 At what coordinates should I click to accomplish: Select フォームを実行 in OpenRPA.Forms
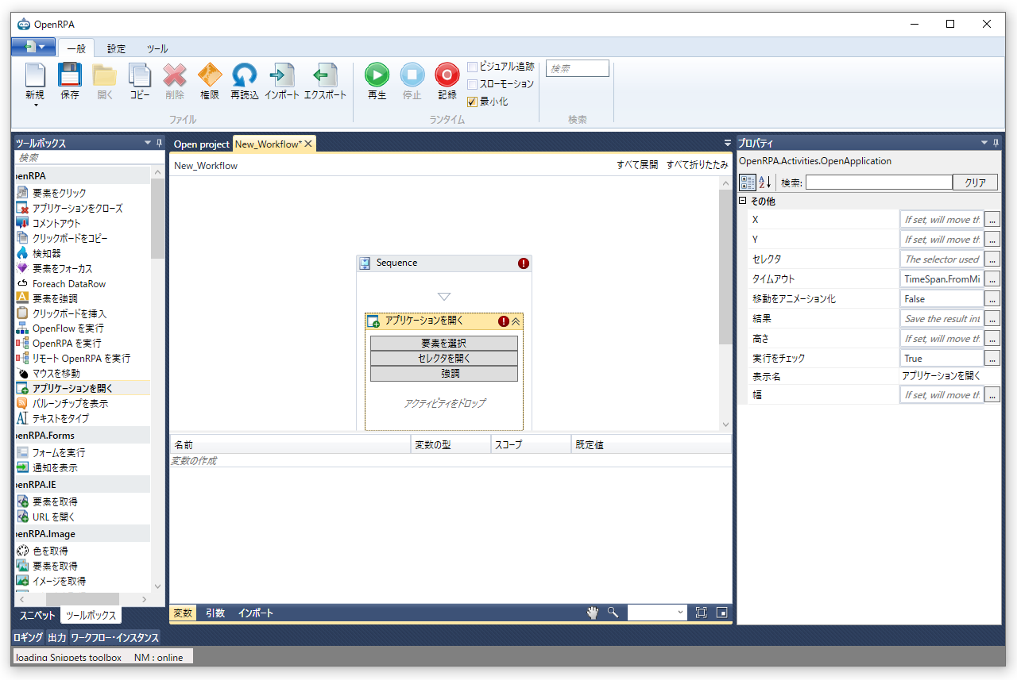(x=59, y=452)
